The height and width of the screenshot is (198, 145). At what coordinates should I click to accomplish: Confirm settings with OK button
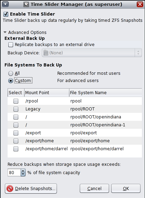(126, 188)
